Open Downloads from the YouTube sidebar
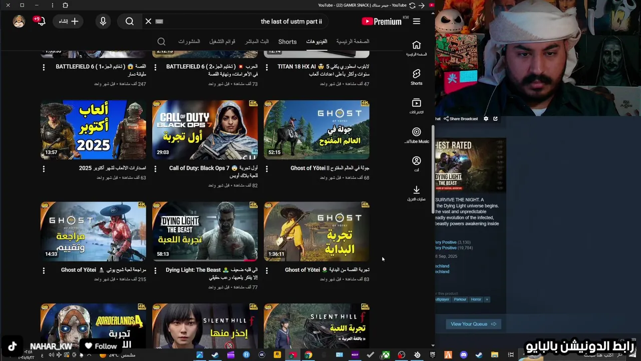 coord(417,193)
